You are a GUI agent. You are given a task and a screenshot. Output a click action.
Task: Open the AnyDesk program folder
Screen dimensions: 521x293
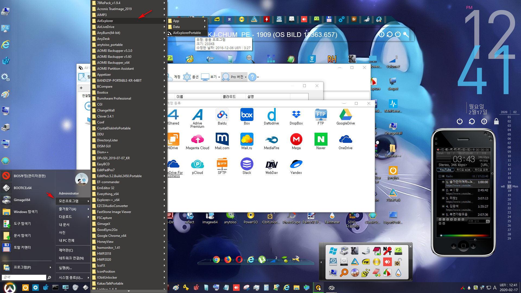[129, 39]
